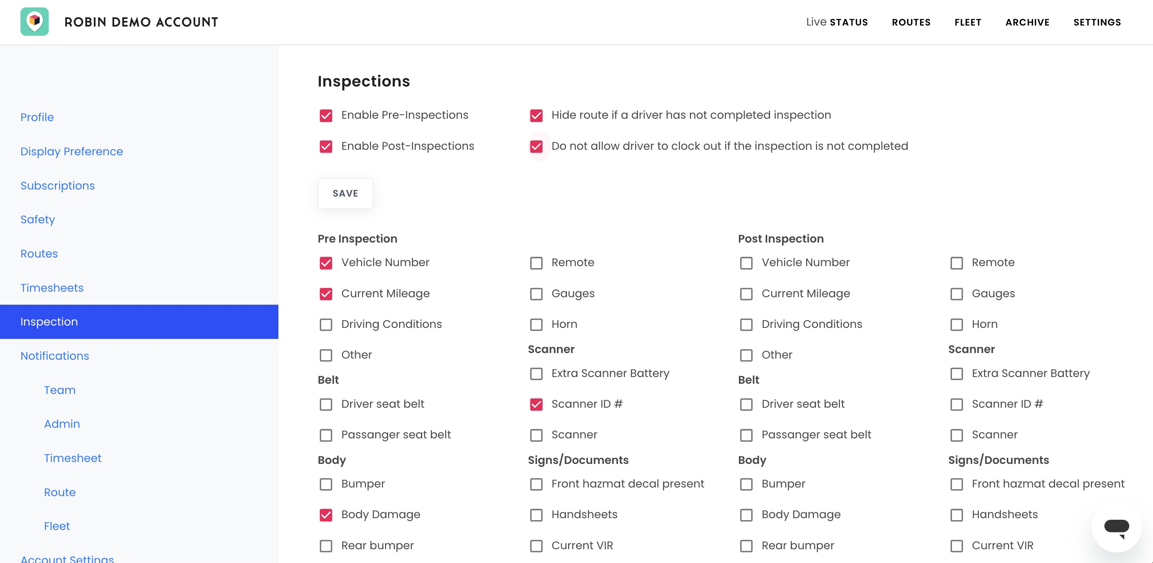The image size is (1153, 563).
Task: Check Driving Conditions under Pre Inspection
Action: pos(326,324)
